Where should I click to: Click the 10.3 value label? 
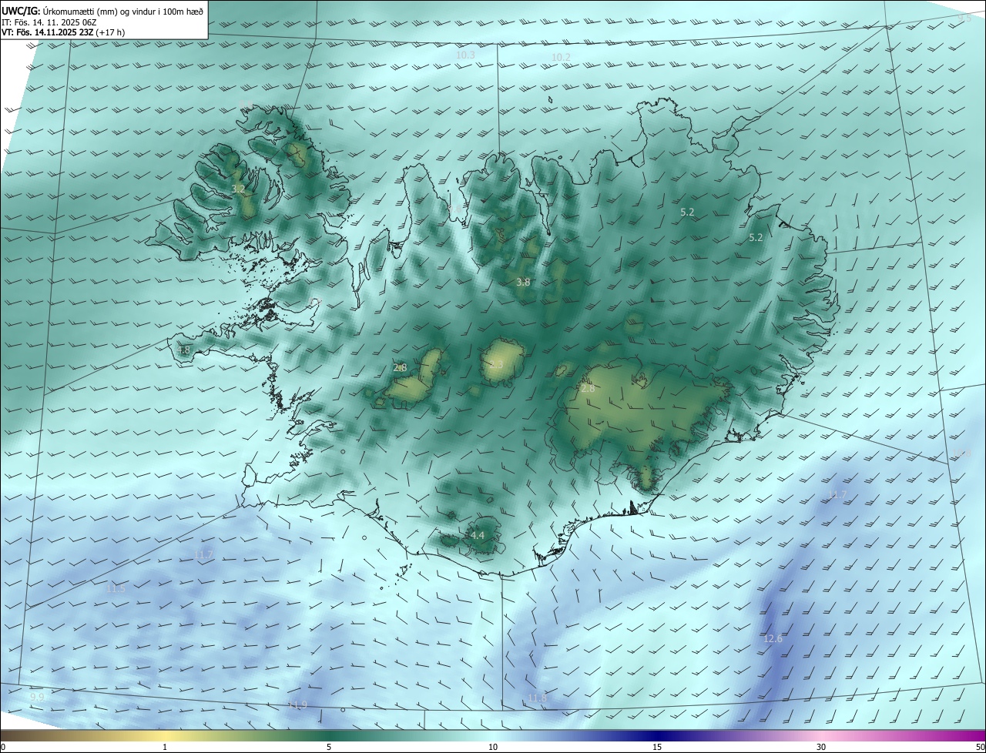pyautogui.click(x=465, y=55)
